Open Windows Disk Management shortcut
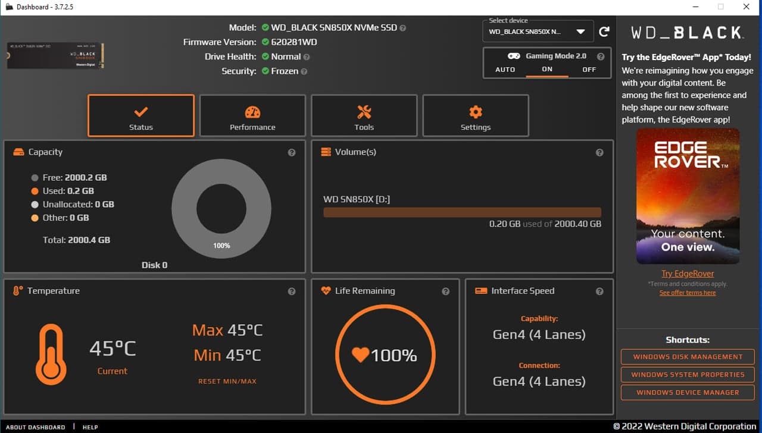 click(688, 357)
